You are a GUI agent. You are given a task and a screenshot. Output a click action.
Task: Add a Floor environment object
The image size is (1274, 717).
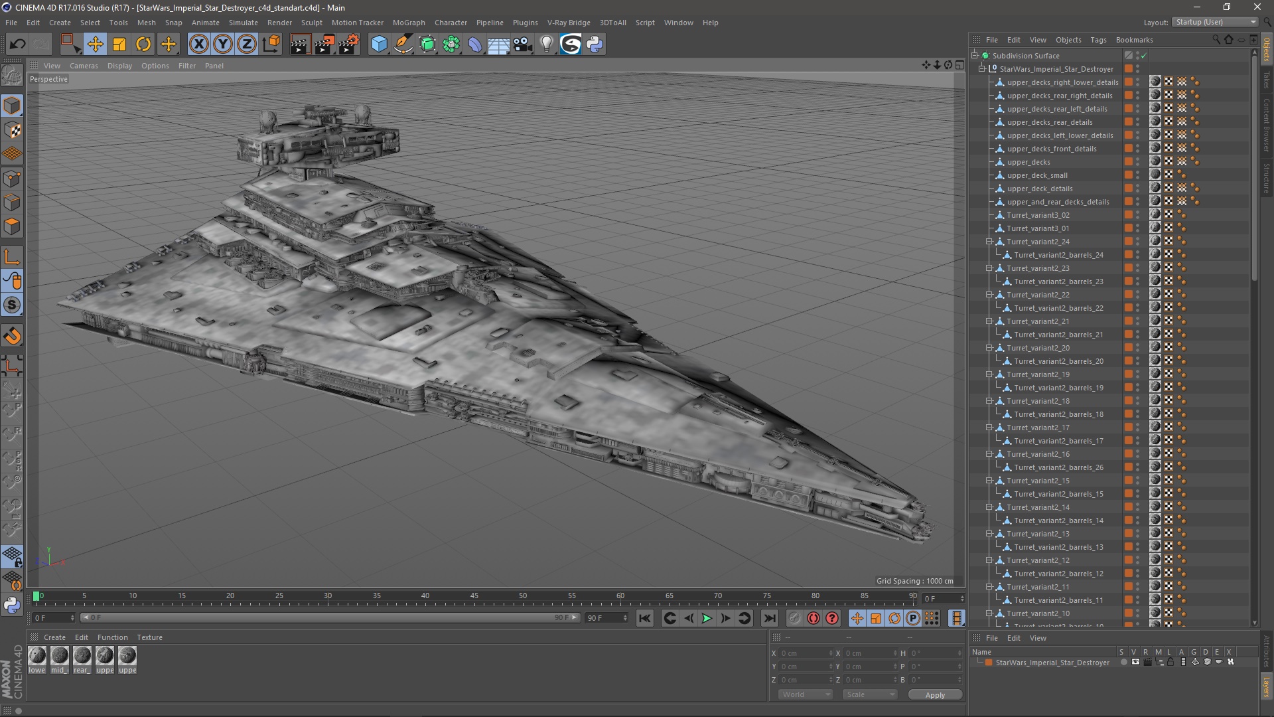coord(499,44)
